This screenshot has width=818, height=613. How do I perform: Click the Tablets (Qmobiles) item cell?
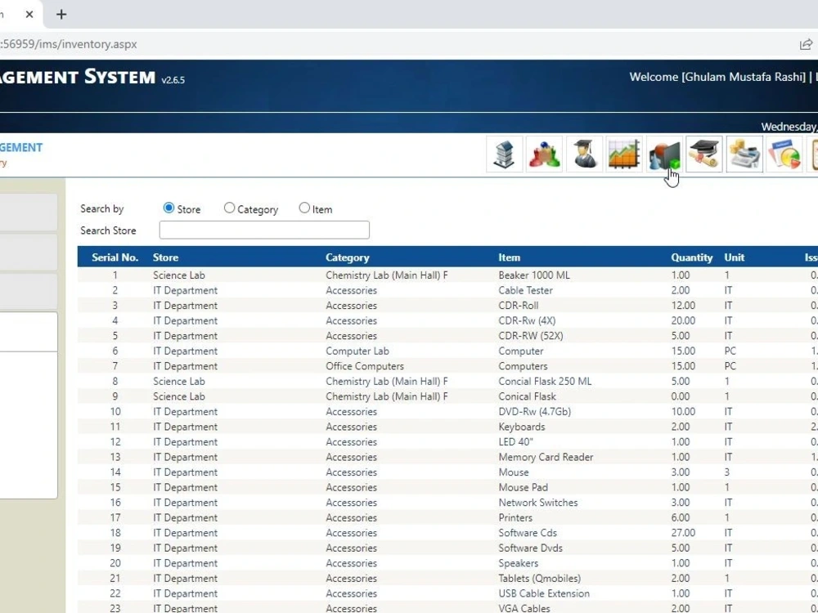(539, 578)
